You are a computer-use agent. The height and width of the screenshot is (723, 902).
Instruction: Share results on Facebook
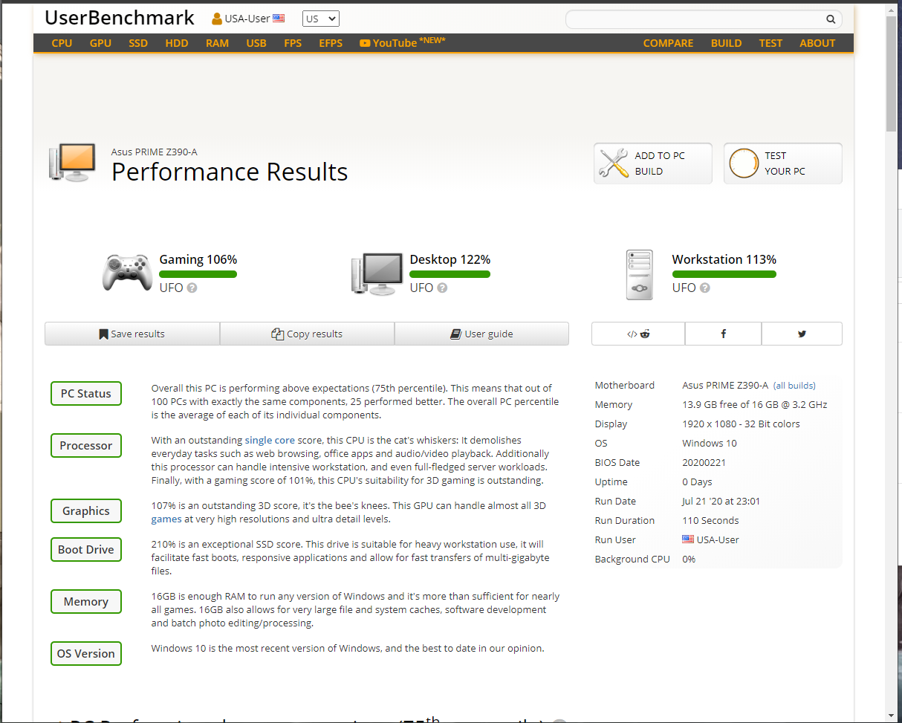pos(724,334)
